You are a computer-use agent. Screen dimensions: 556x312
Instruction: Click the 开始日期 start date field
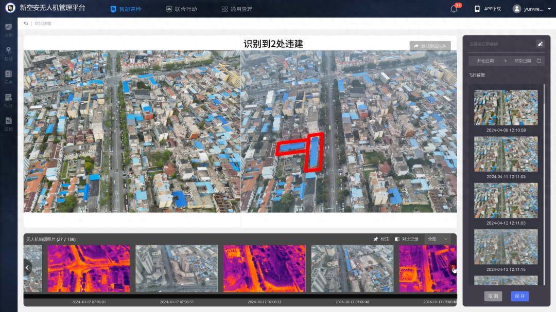point(485,61)
